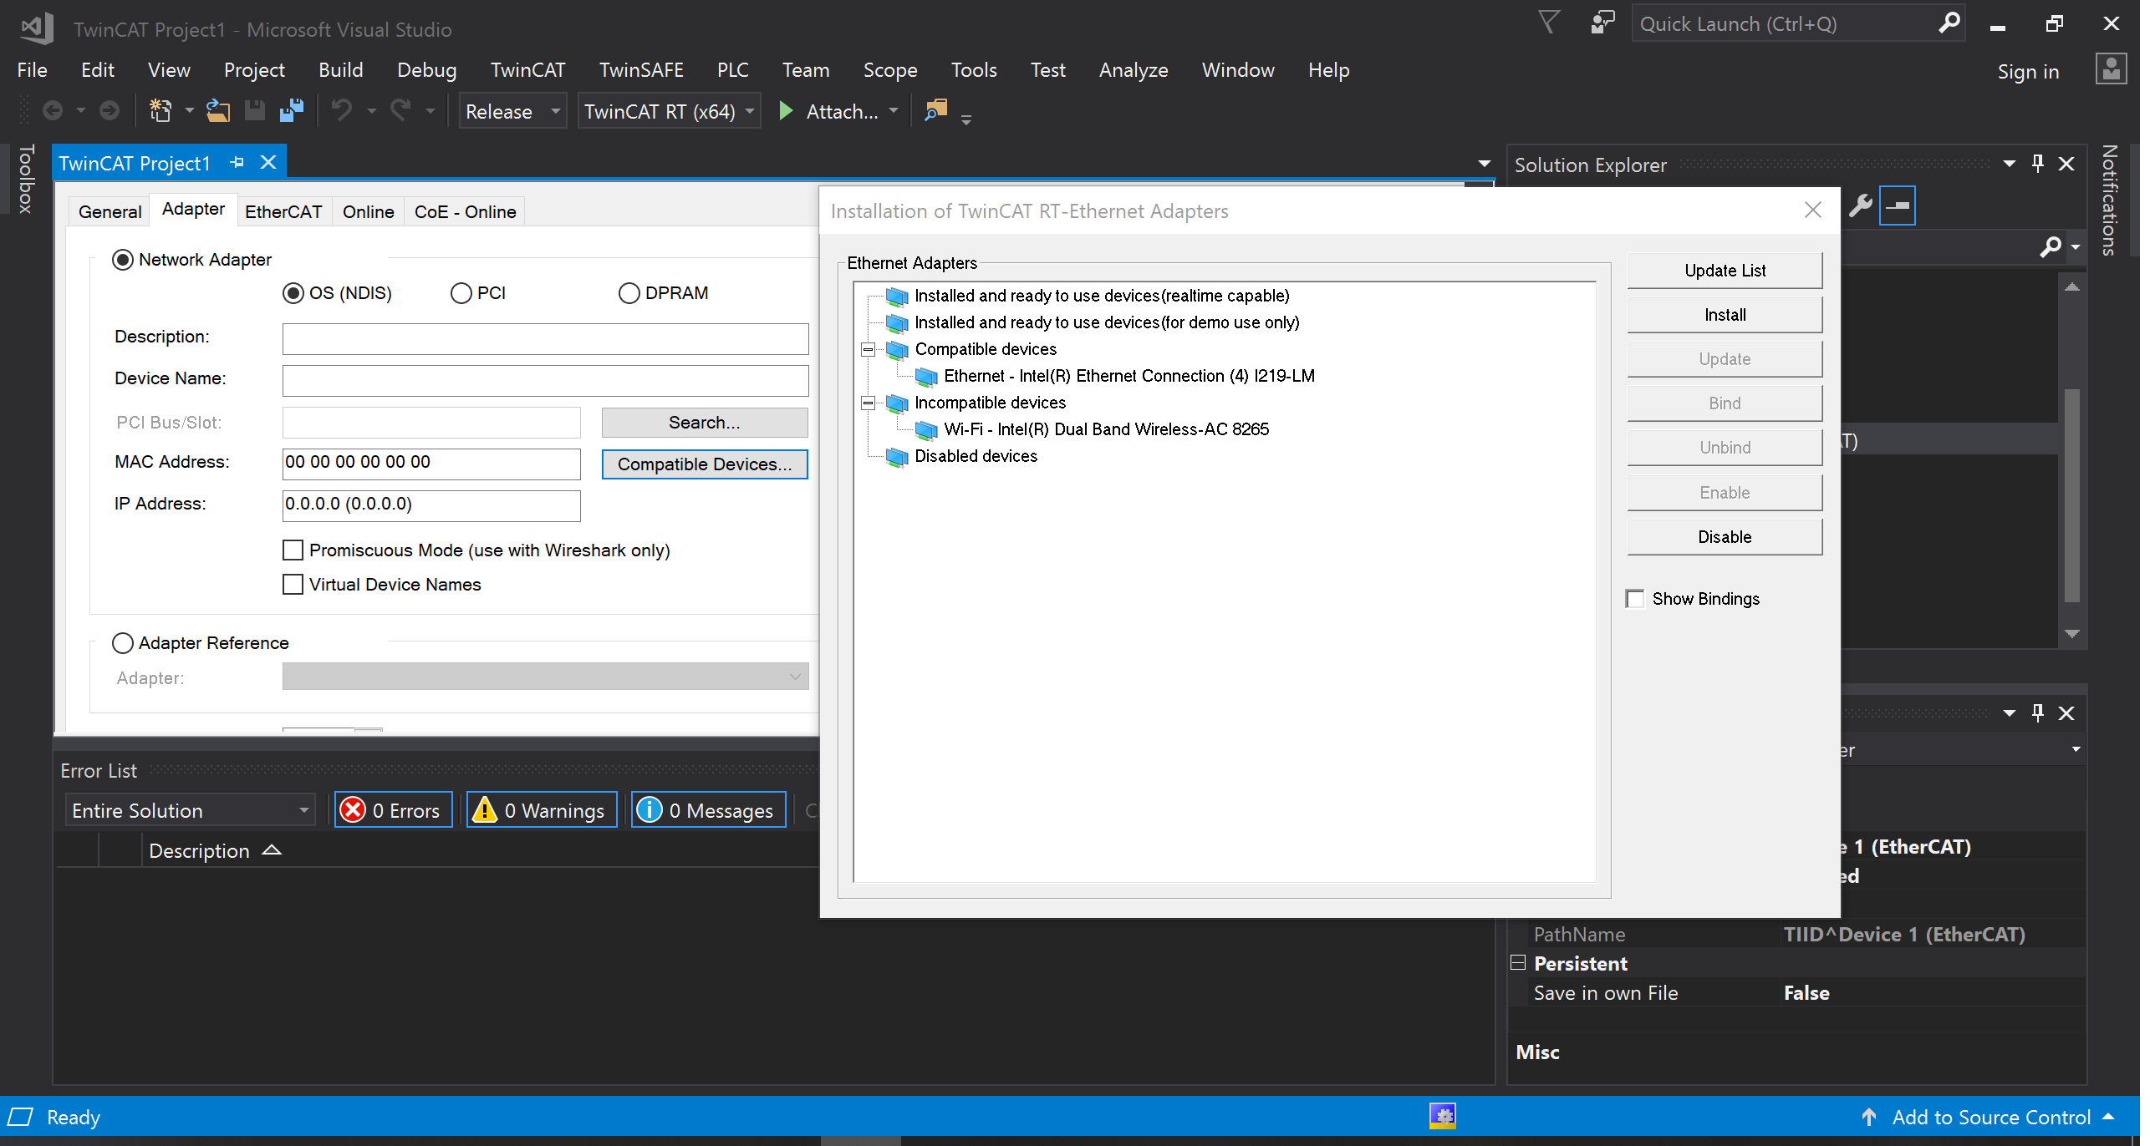Select Ethernet Intel I219-LM adapter entry
The width and height of the screenshot is (2150, 1146).
coord(1128,376)
